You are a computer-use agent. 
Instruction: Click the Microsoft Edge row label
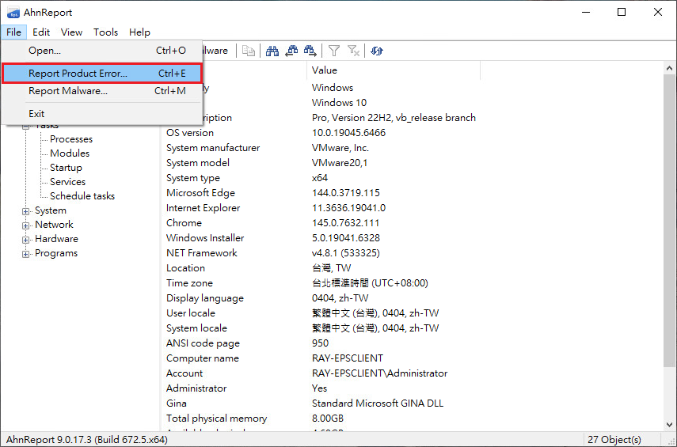coord(200,193)
